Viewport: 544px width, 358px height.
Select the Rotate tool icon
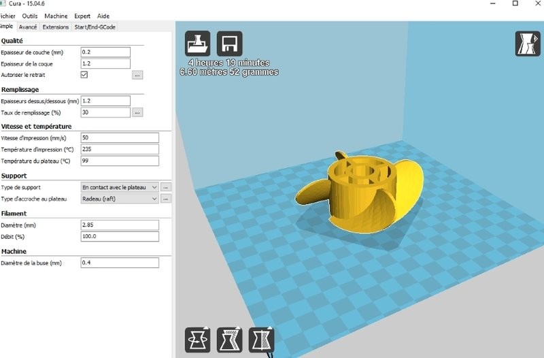(198, 340)
